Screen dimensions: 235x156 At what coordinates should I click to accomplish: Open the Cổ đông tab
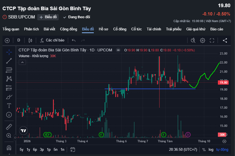[x=120, y=29]
